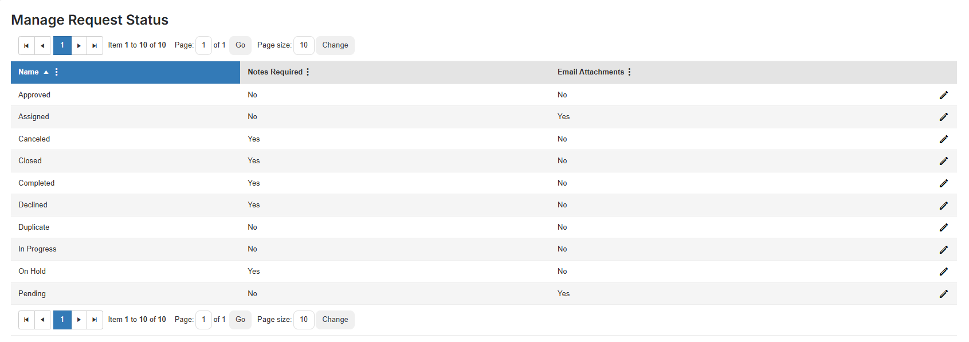Click pencil icon for In Progress
Viewport: 969px width, 342px height.
(944, 249)
